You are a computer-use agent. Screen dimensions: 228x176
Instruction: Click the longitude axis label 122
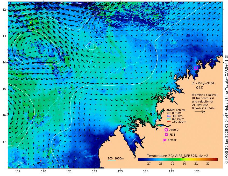95,171
